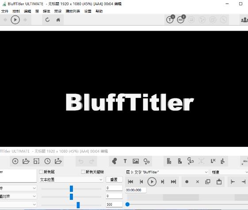Click the blue timeline playhead marker
Screen dimensions: 248x210
(x=127, y=204)
